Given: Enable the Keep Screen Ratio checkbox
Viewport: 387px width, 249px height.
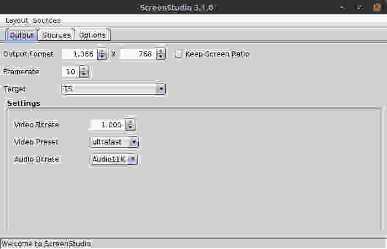Looking at the screenshot, I should coord(177,54).
